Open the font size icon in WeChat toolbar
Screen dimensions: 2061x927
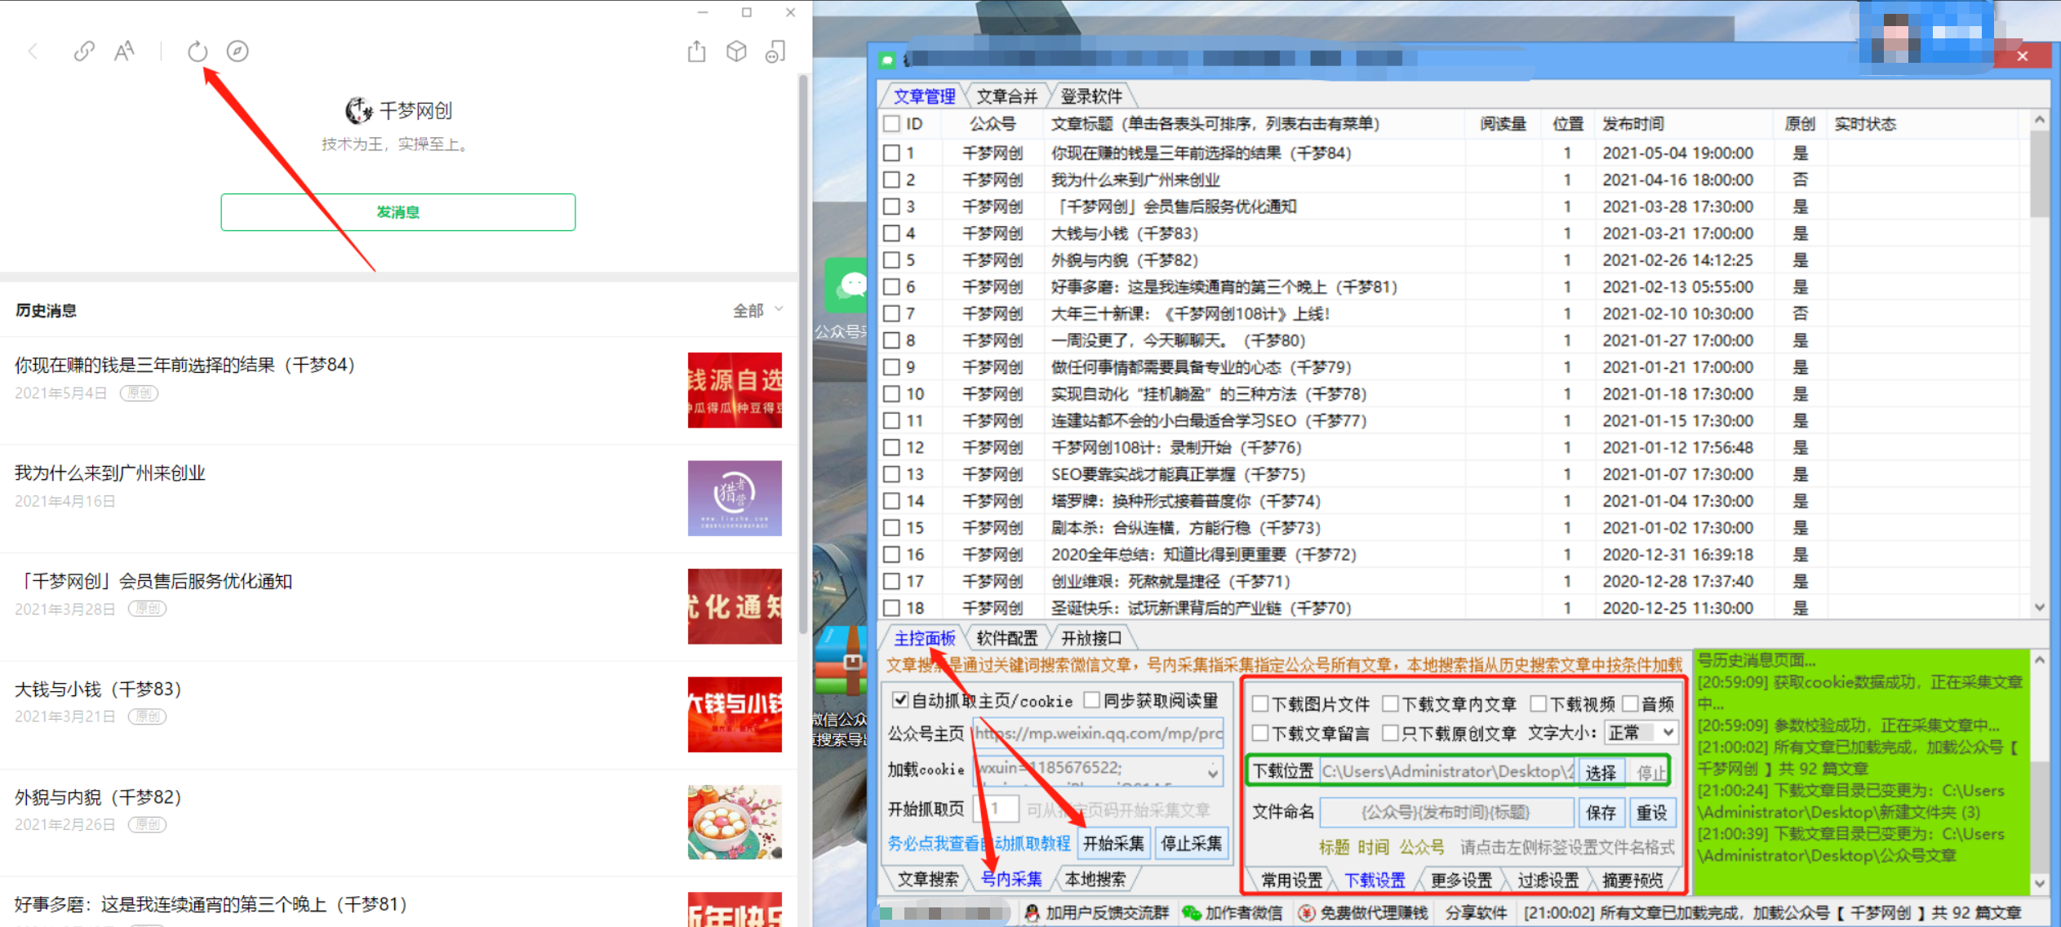(124, 51)
